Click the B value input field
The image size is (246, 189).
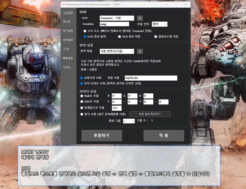point(148,96)
